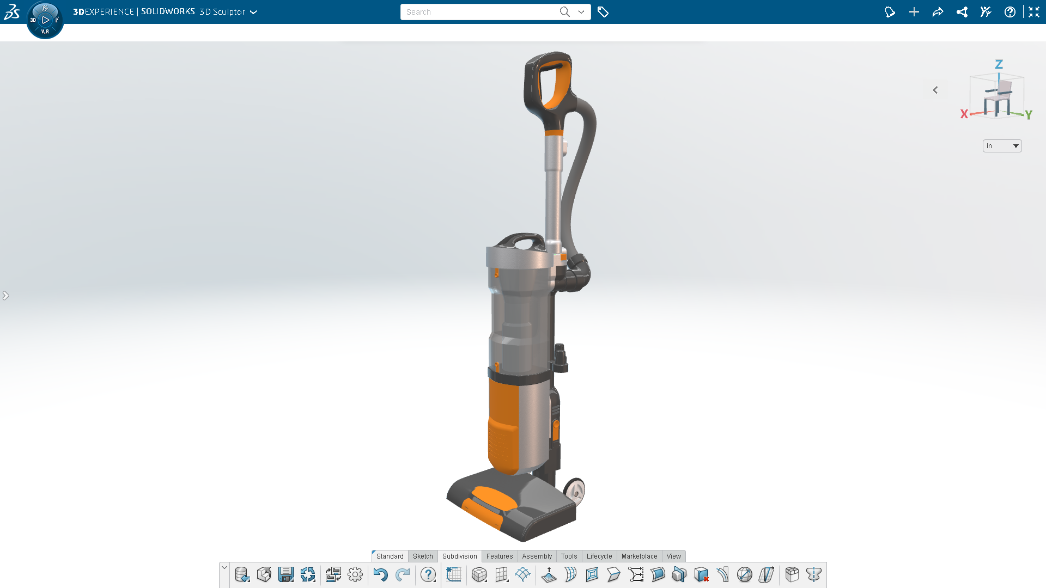Expand the left side panel arrow
Image resolution: width=1046 pixels, height=588 pixels.
tap(5, 296)
